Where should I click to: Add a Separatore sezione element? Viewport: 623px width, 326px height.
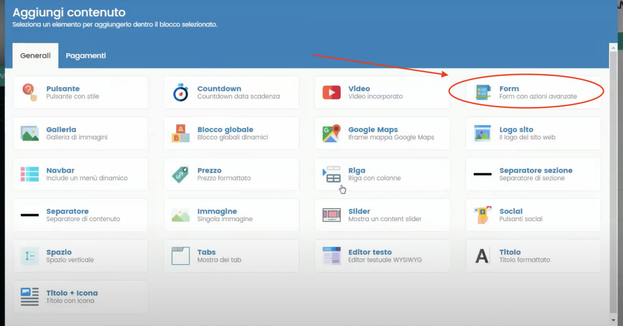click(x=532, y=174)
